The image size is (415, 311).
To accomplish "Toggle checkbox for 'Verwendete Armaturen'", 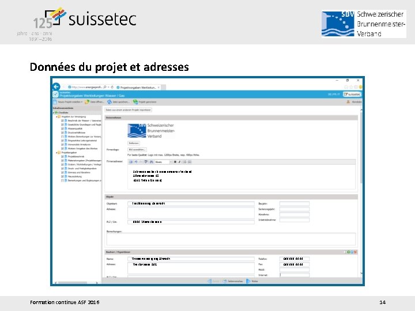I will pyautogui.click(x=62, y=145).
